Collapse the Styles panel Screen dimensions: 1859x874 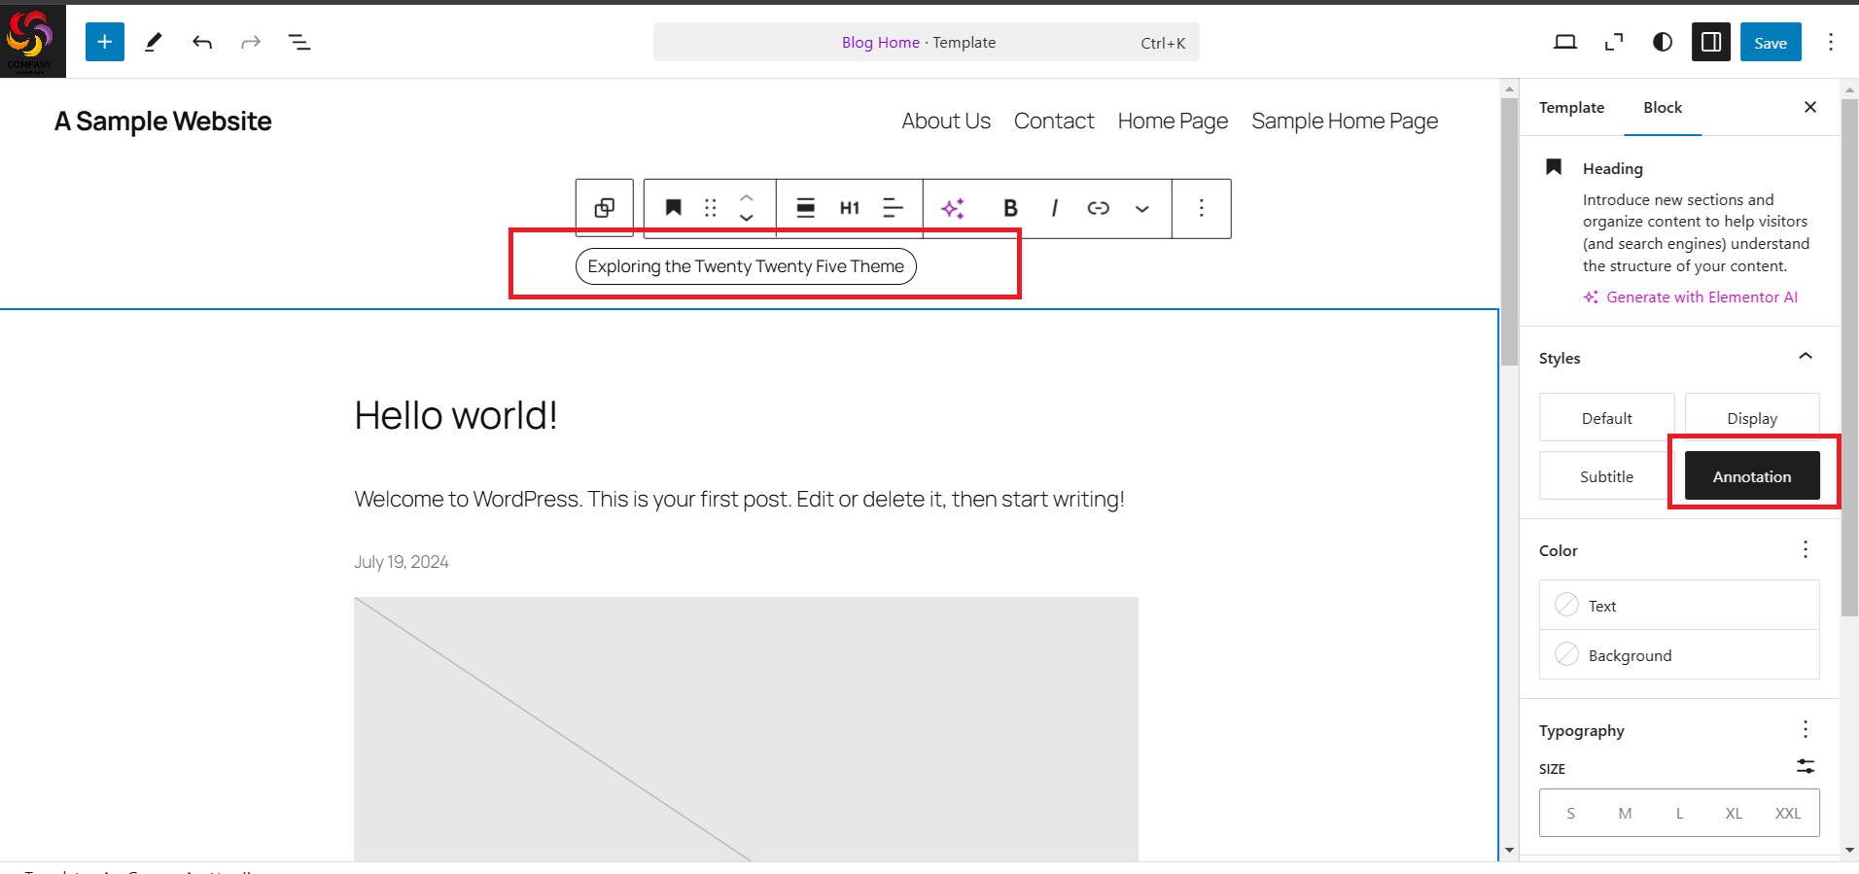coord(1806,357)
